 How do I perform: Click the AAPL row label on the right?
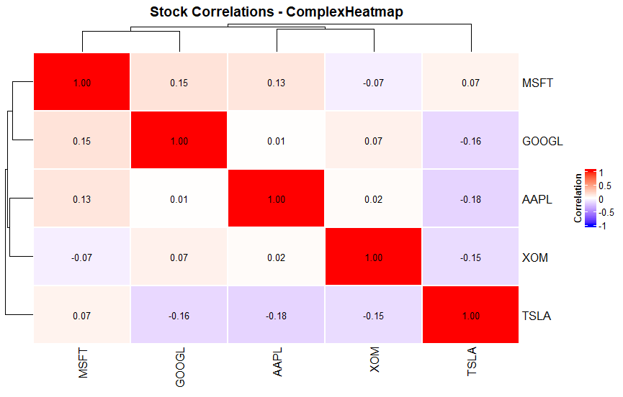pyautogui.click(x=537, y=199)
